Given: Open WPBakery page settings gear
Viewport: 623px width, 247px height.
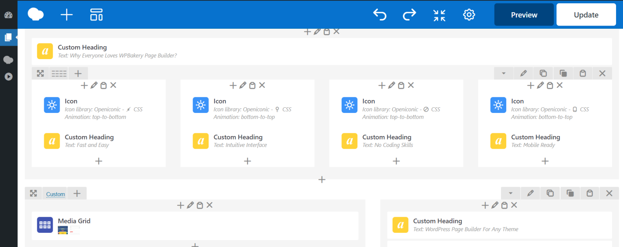Looking at the screenshot, I should click(469, 15).
